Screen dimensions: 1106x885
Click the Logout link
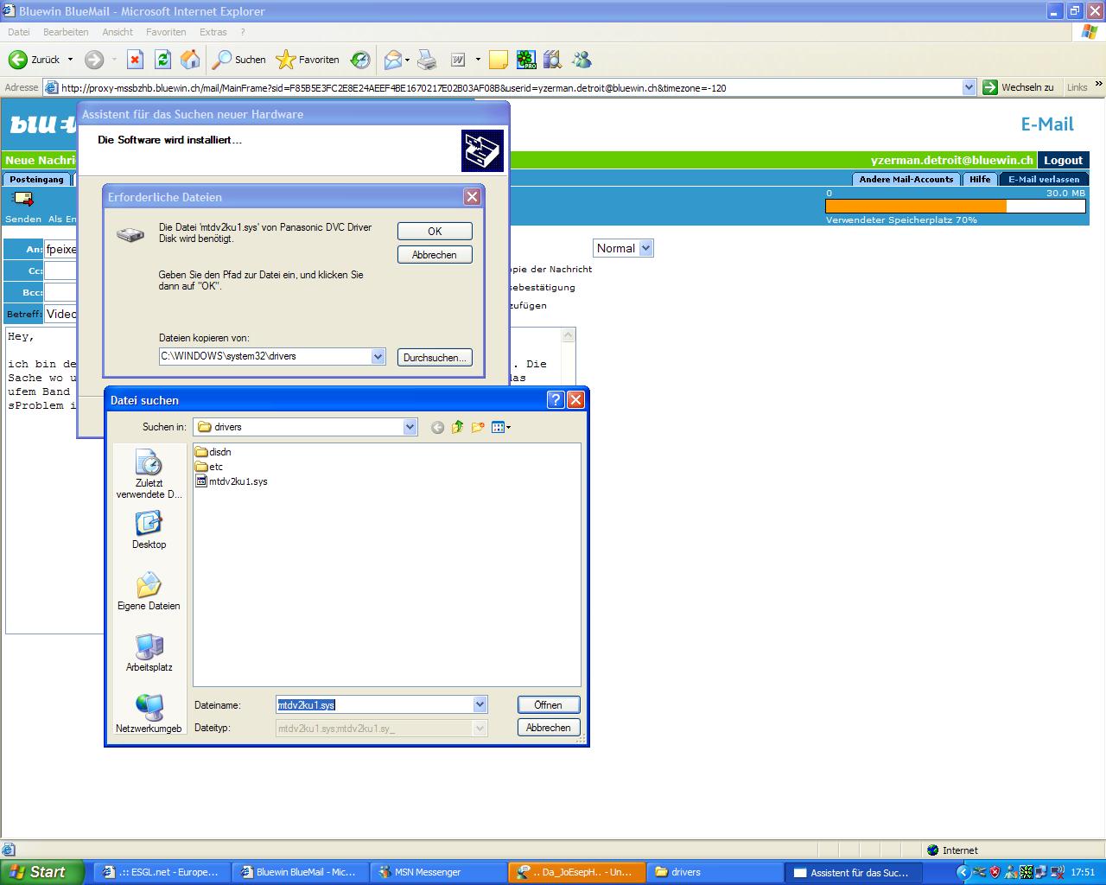1062,160
